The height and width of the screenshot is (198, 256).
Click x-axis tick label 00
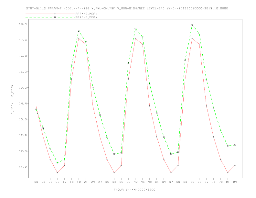point(36,182)
